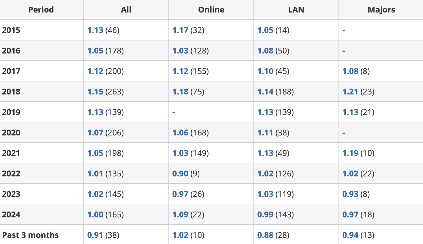The image size is (423, 244).
Task: Select the 2021 Majors rating 1.19
Action: [x=350, y=153]
